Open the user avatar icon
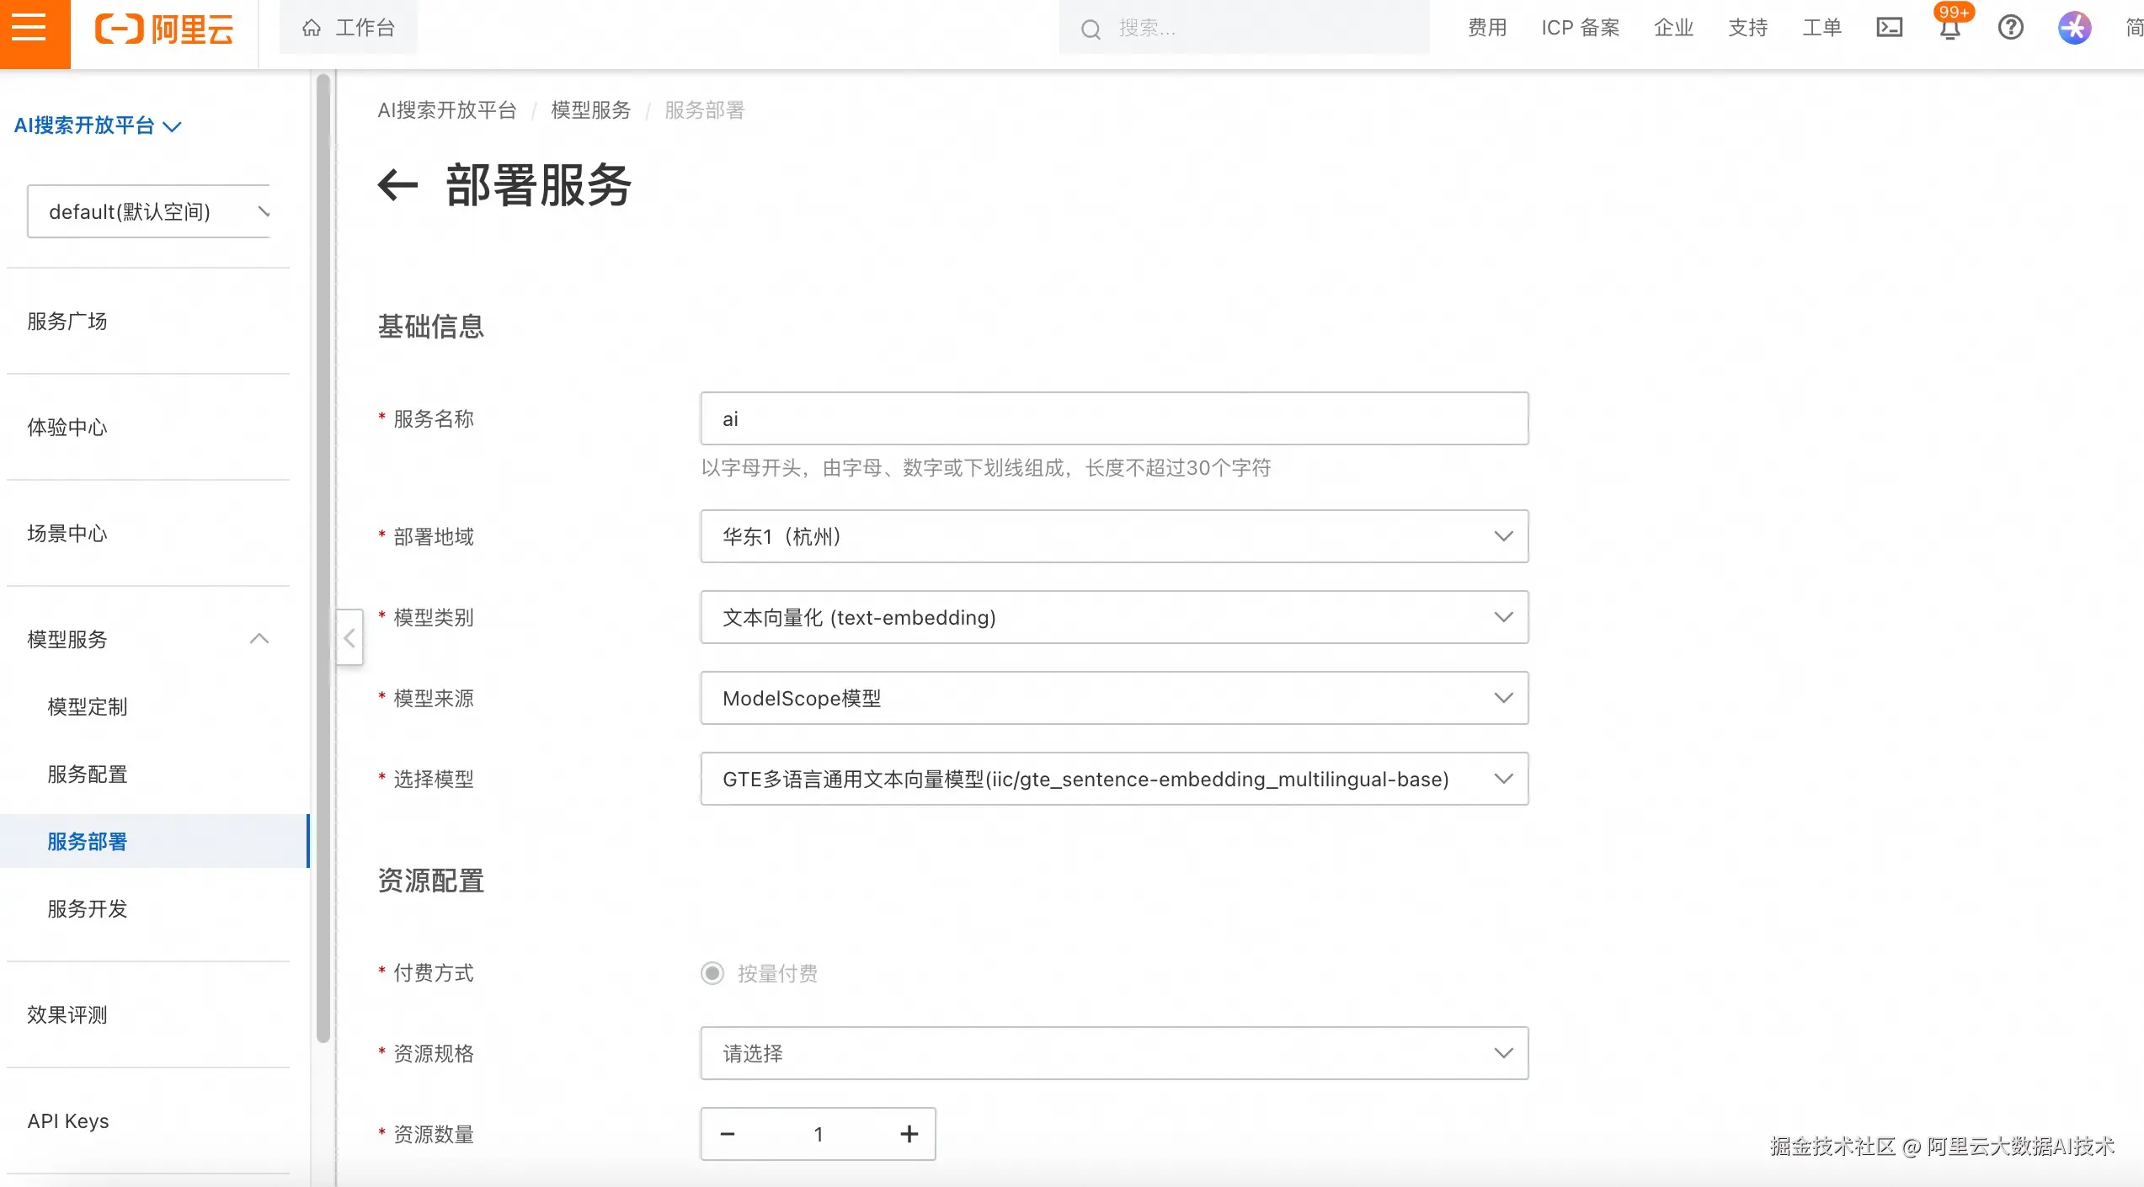2144x1187 pixels. coord(2074,28)
